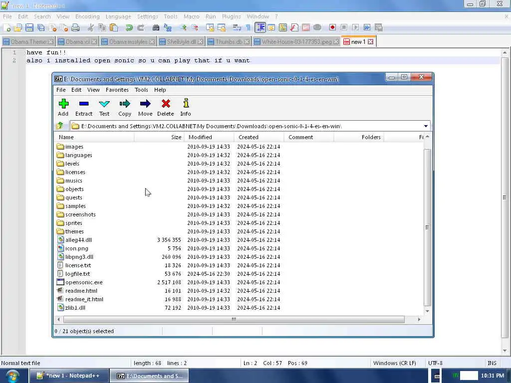Click the 7-Zip taskbar button
The width and height of the screenshot is (511, 383).
149,376
